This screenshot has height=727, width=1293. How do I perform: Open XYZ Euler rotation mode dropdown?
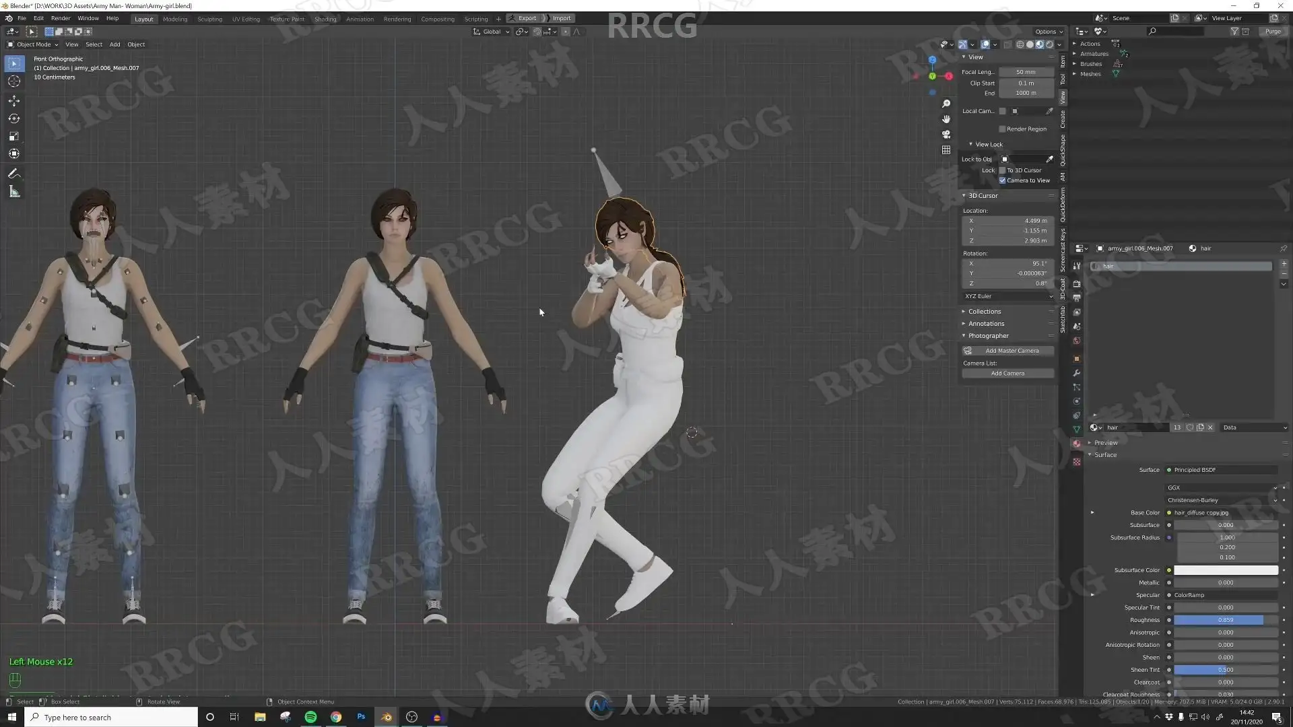[1008, 296]
